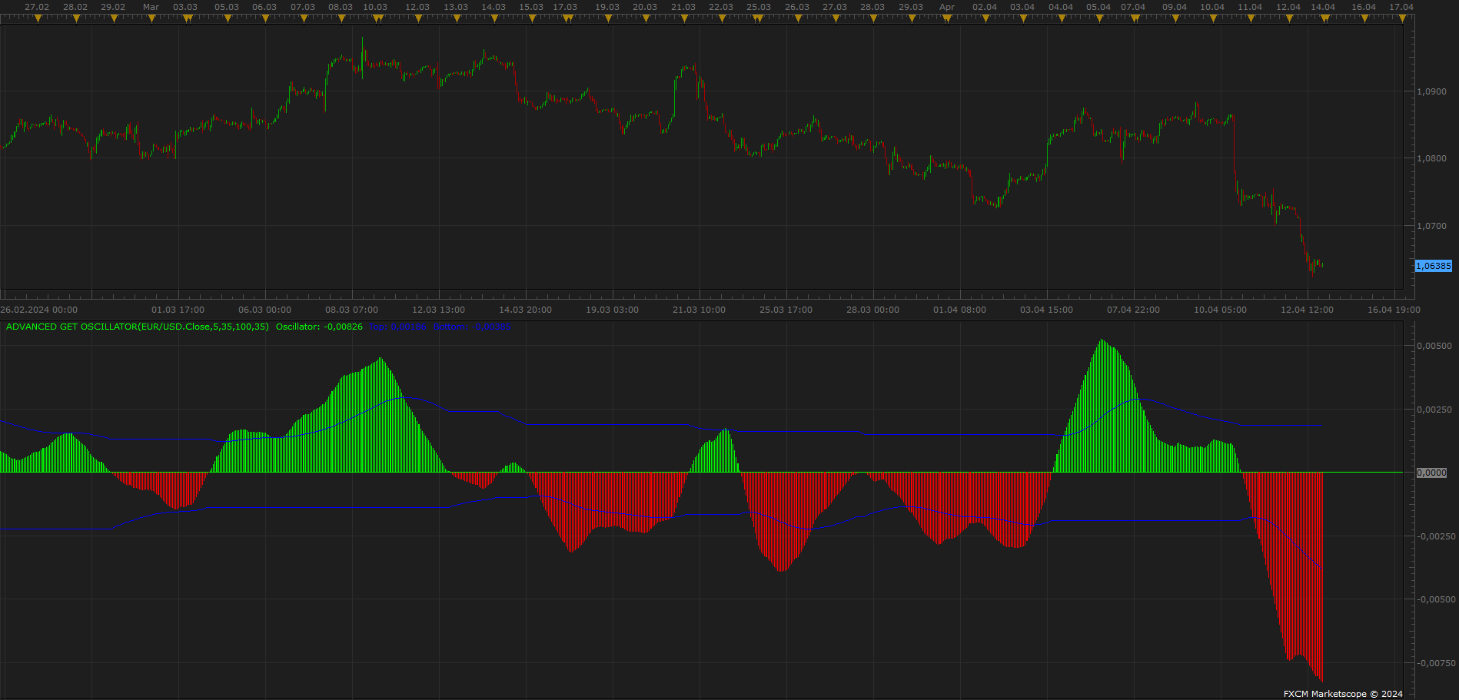Image resolution: width=1459 pixels, height=700 pixels.
Task: Click the blue Top: 0,00186 readout
Action: pyautogui.click(x=398, y=327)
